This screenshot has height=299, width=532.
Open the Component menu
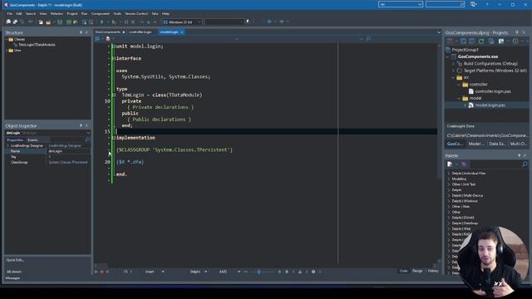pos(101,13)
